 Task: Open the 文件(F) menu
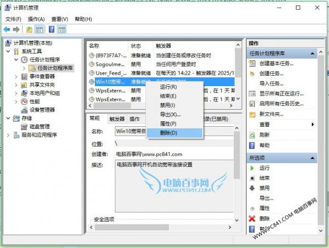click(x=13, y=19)
